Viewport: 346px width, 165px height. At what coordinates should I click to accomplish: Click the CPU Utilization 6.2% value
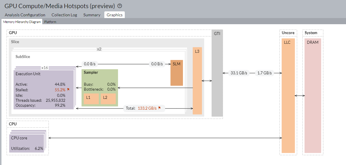point(39,148)
